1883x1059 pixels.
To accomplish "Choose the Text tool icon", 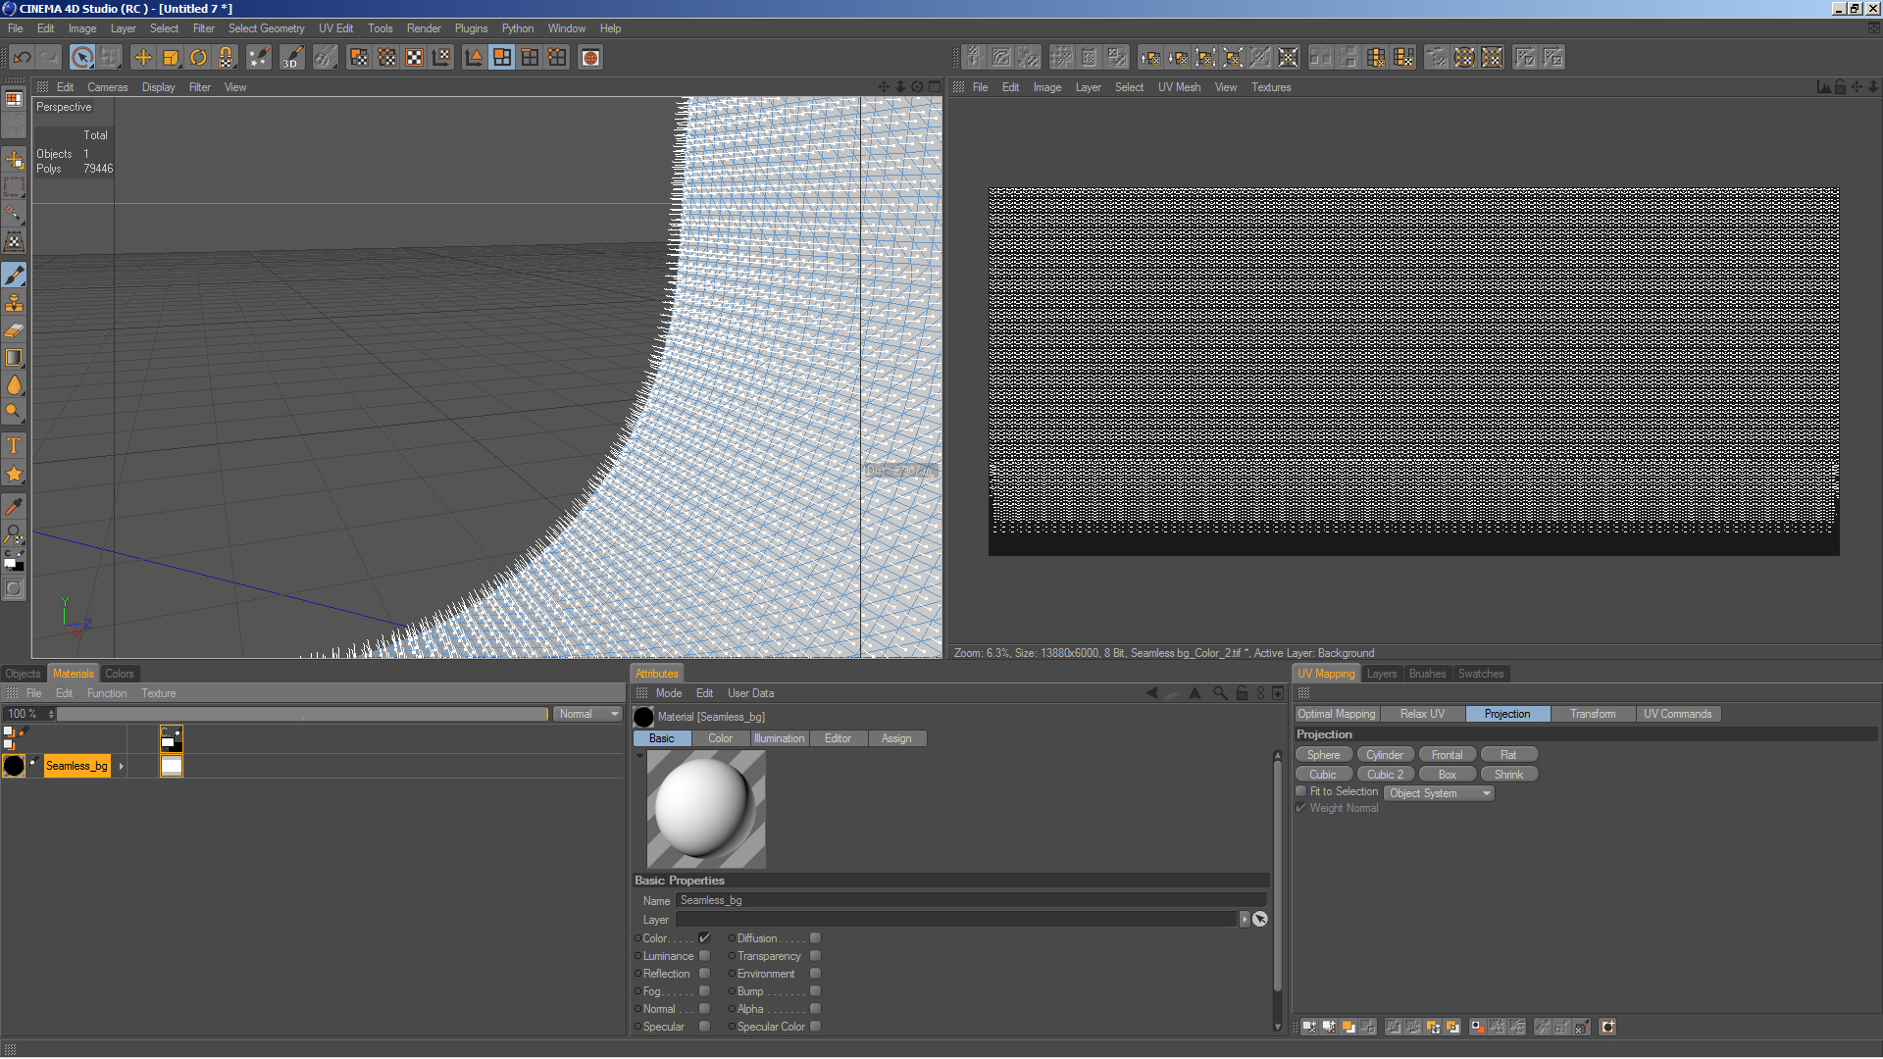I will 14,446.
